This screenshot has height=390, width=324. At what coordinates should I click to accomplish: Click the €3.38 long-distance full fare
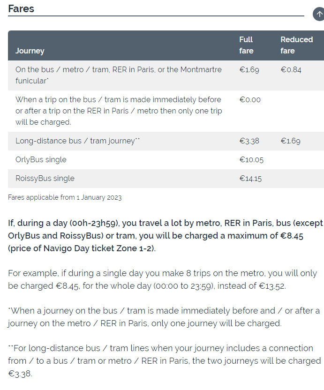click(x=249, y=141)
